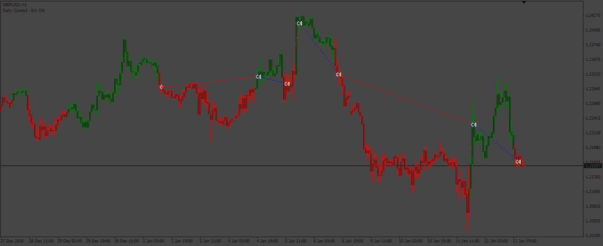Screen dimensions: 603x246
Task: Click the 4 Jan 19:00 time label
Action: 268,241
